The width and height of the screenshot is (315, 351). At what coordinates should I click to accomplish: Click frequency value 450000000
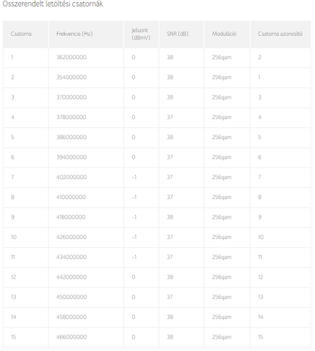point(71,297)
